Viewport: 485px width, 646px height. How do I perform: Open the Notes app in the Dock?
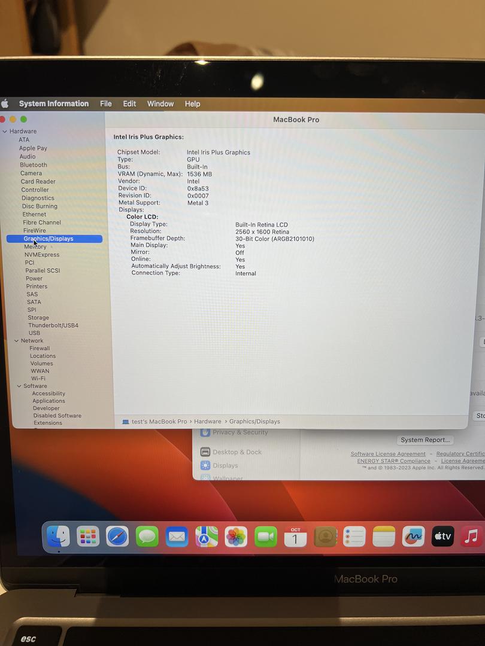[384, 537]
